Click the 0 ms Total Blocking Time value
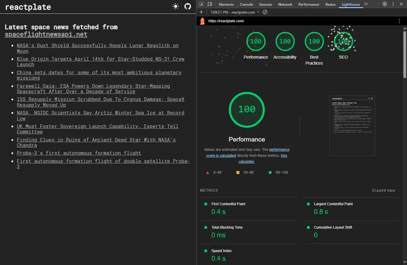Viewport: 407px width, 265px height. pos(218,235)
